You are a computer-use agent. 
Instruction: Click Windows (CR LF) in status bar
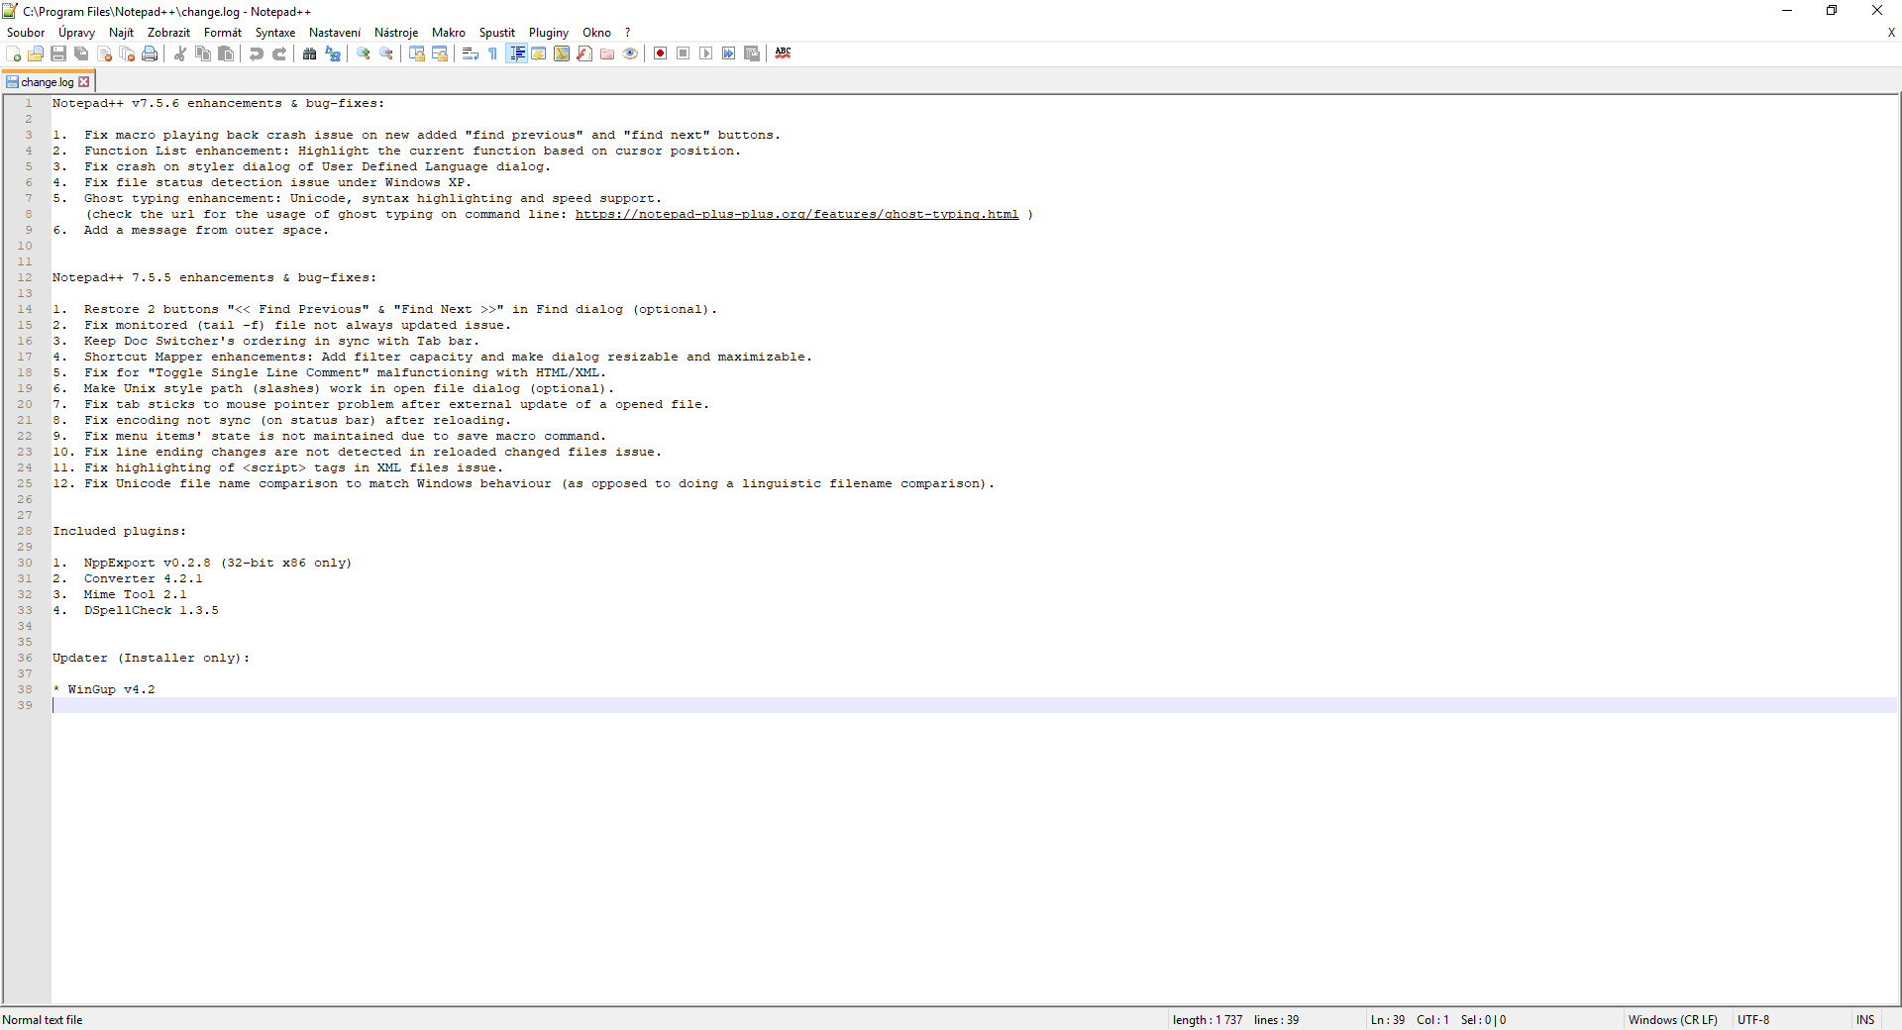[1672, 1020]
